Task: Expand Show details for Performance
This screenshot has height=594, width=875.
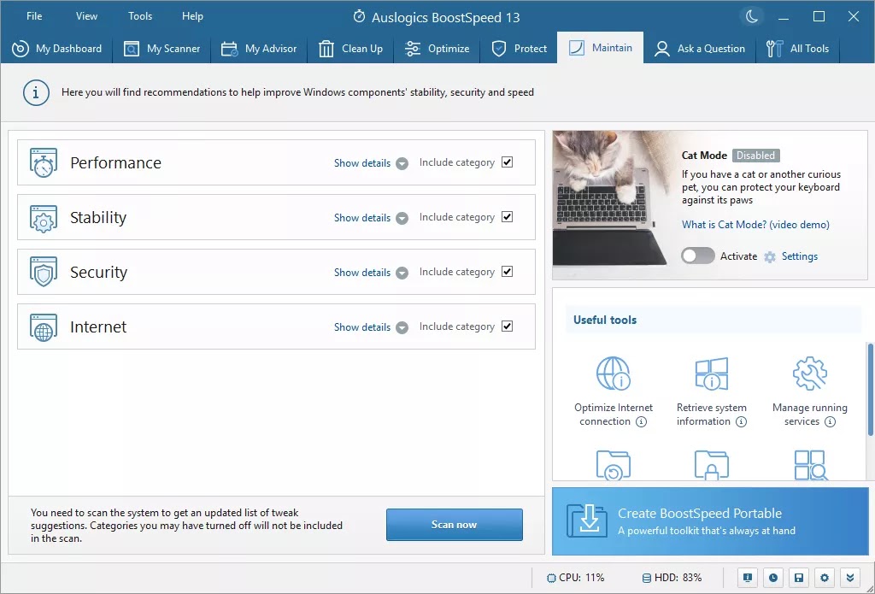Action: click(x=370, y=163)
